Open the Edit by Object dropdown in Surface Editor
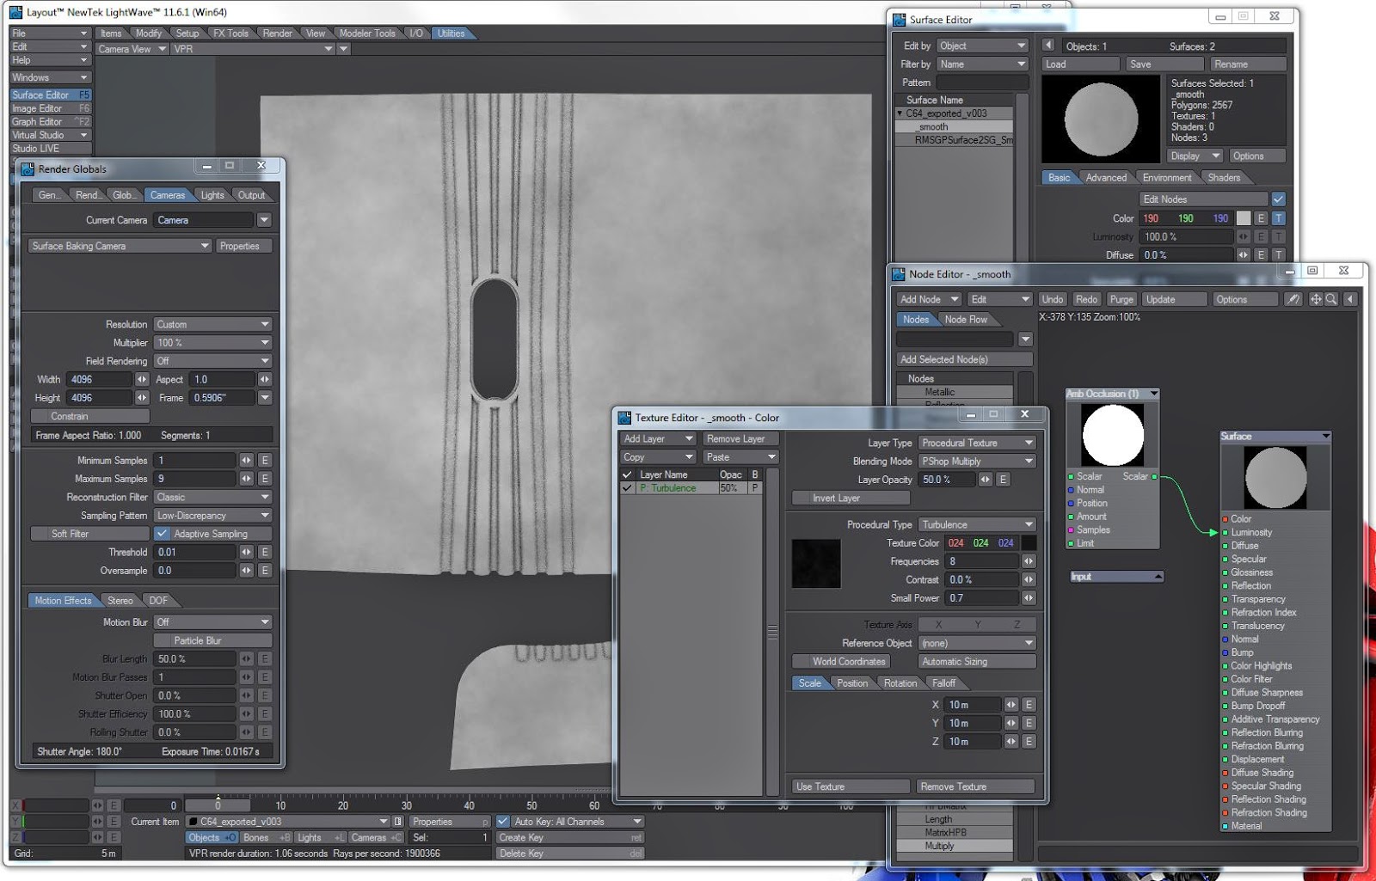This screenshot has width=1376, height=881. 982,46
